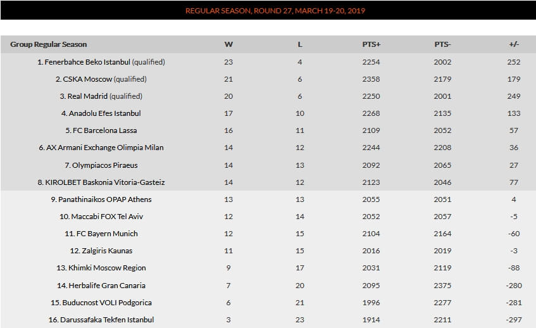Screen dimensions: 536x328
Task: Click the +/- column header
Action: (514, 44)
